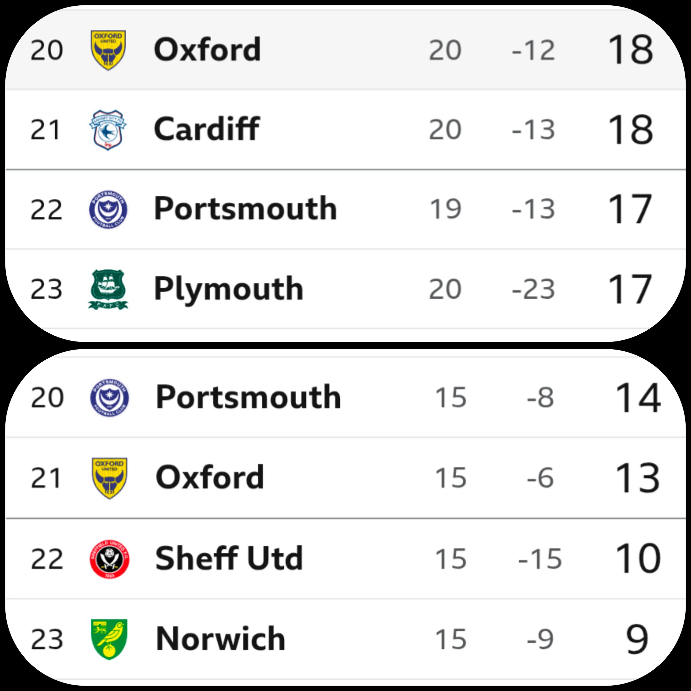Click Portsmouth crest in the bottom table
691x691 pixels.
click(109, 397)
